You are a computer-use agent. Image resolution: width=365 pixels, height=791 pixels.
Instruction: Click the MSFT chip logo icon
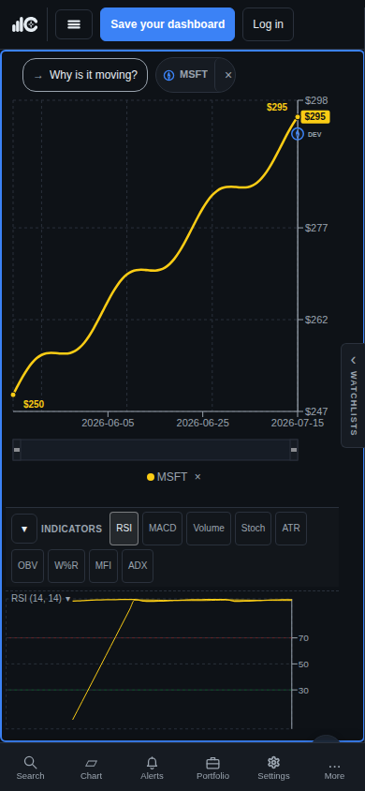pos(168,75)
